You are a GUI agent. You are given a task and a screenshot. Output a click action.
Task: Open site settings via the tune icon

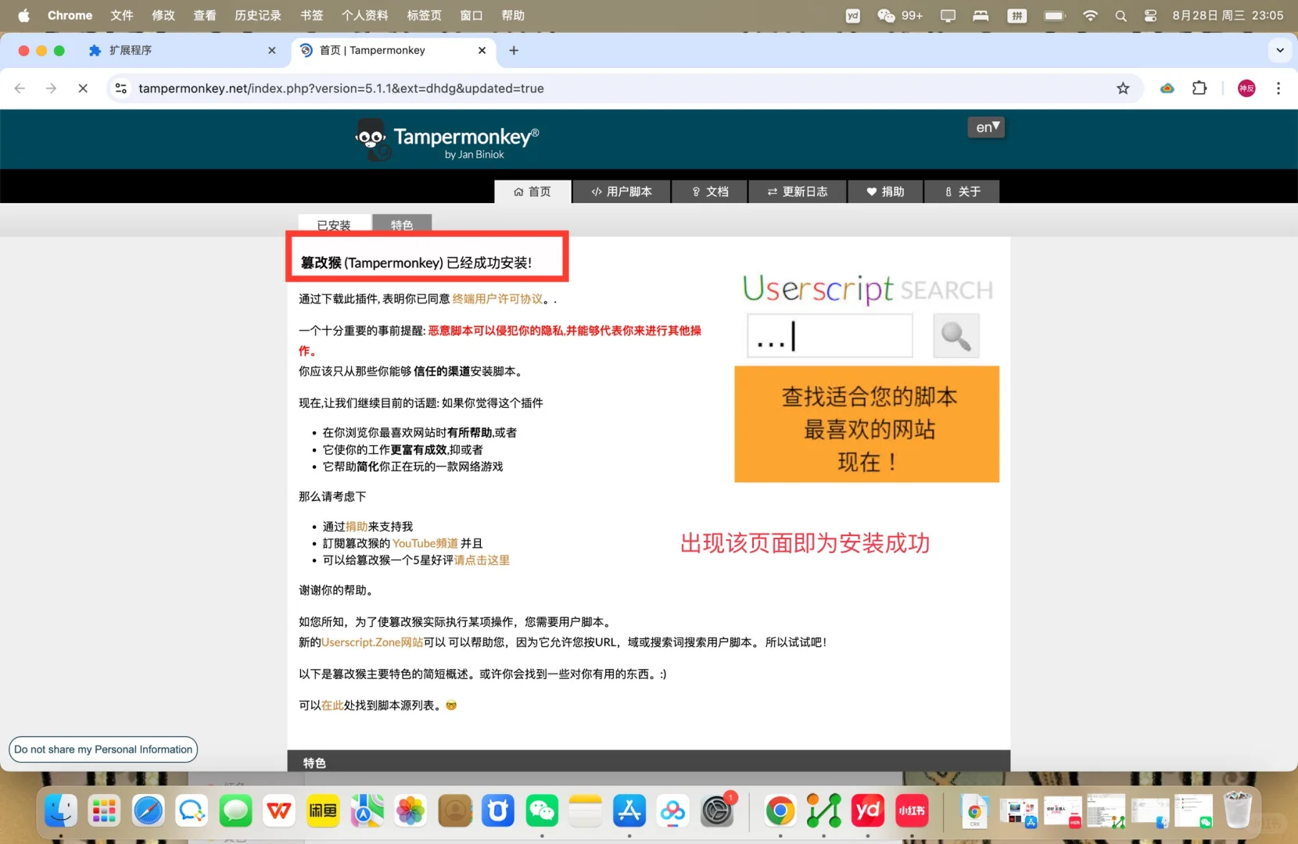(120, 88)
